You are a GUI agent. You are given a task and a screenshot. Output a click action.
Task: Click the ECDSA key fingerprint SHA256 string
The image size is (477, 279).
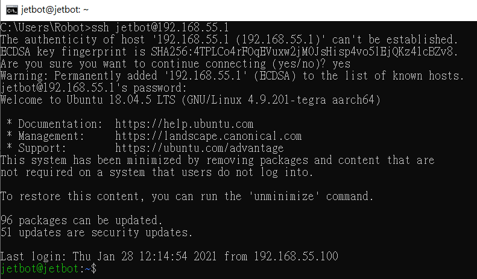[x=304, y=52]
